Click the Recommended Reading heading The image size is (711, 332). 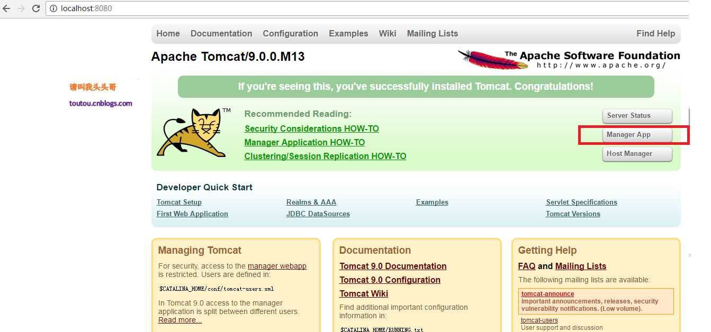298,114
